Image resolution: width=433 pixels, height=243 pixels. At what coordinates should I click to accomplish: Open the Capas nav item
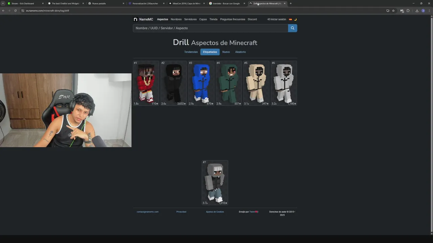203,19
